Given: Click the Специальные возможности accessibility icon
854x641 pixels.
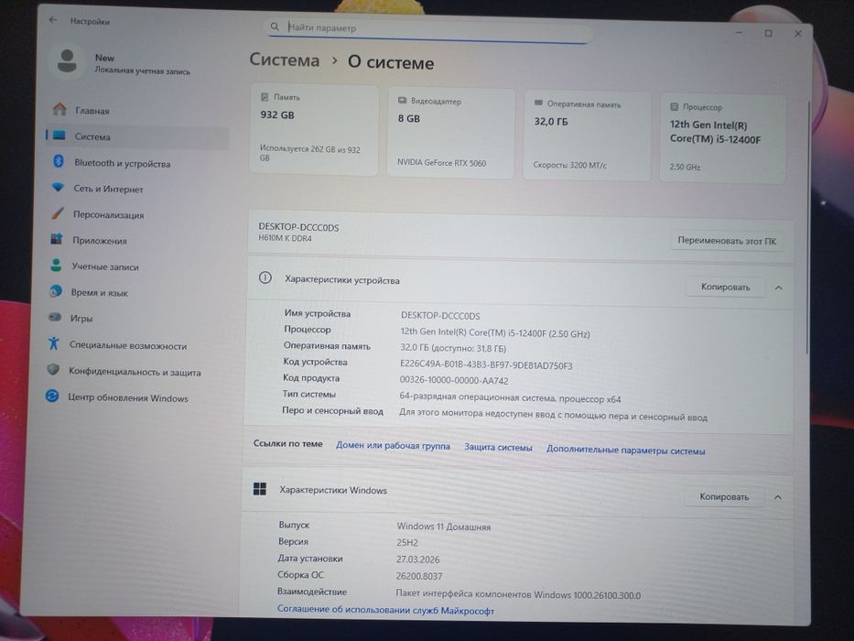Looking at the screenshot, I should pos(53,342).
